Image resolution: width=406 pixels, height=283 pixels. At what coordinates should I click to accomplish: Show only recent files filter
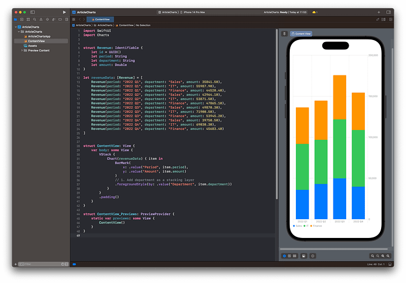tap(62, 264)
